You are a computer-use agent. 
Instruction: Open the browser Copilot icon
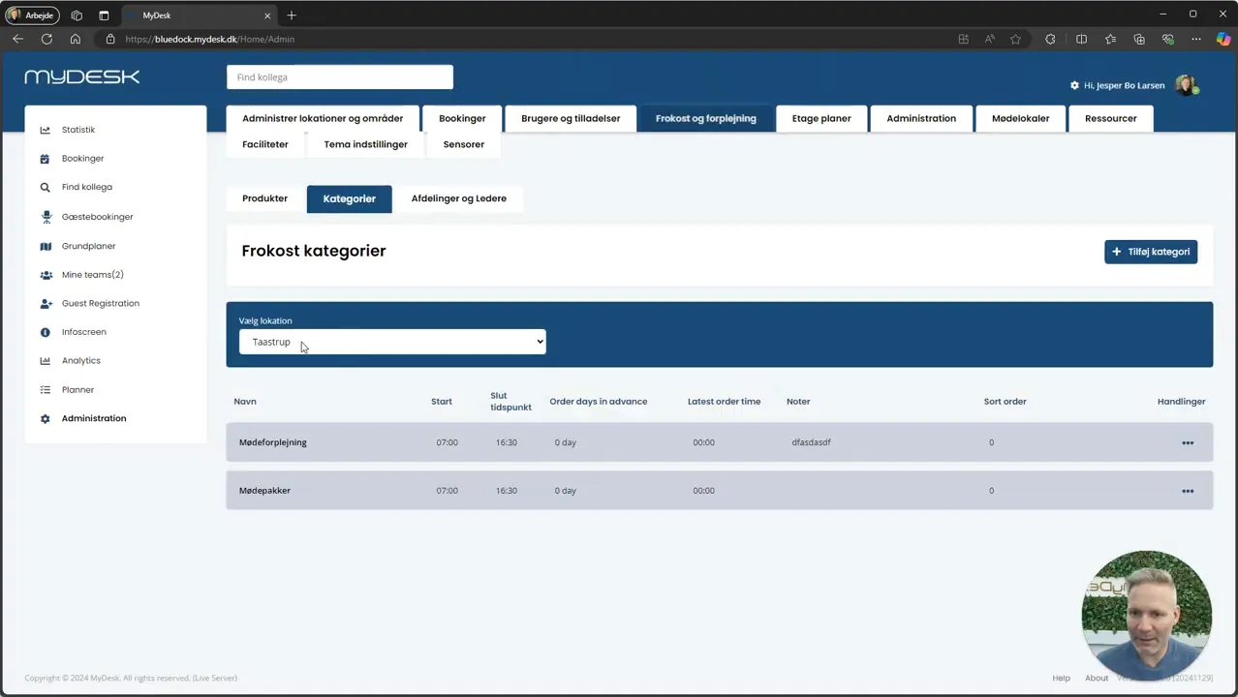point(1223,39)
